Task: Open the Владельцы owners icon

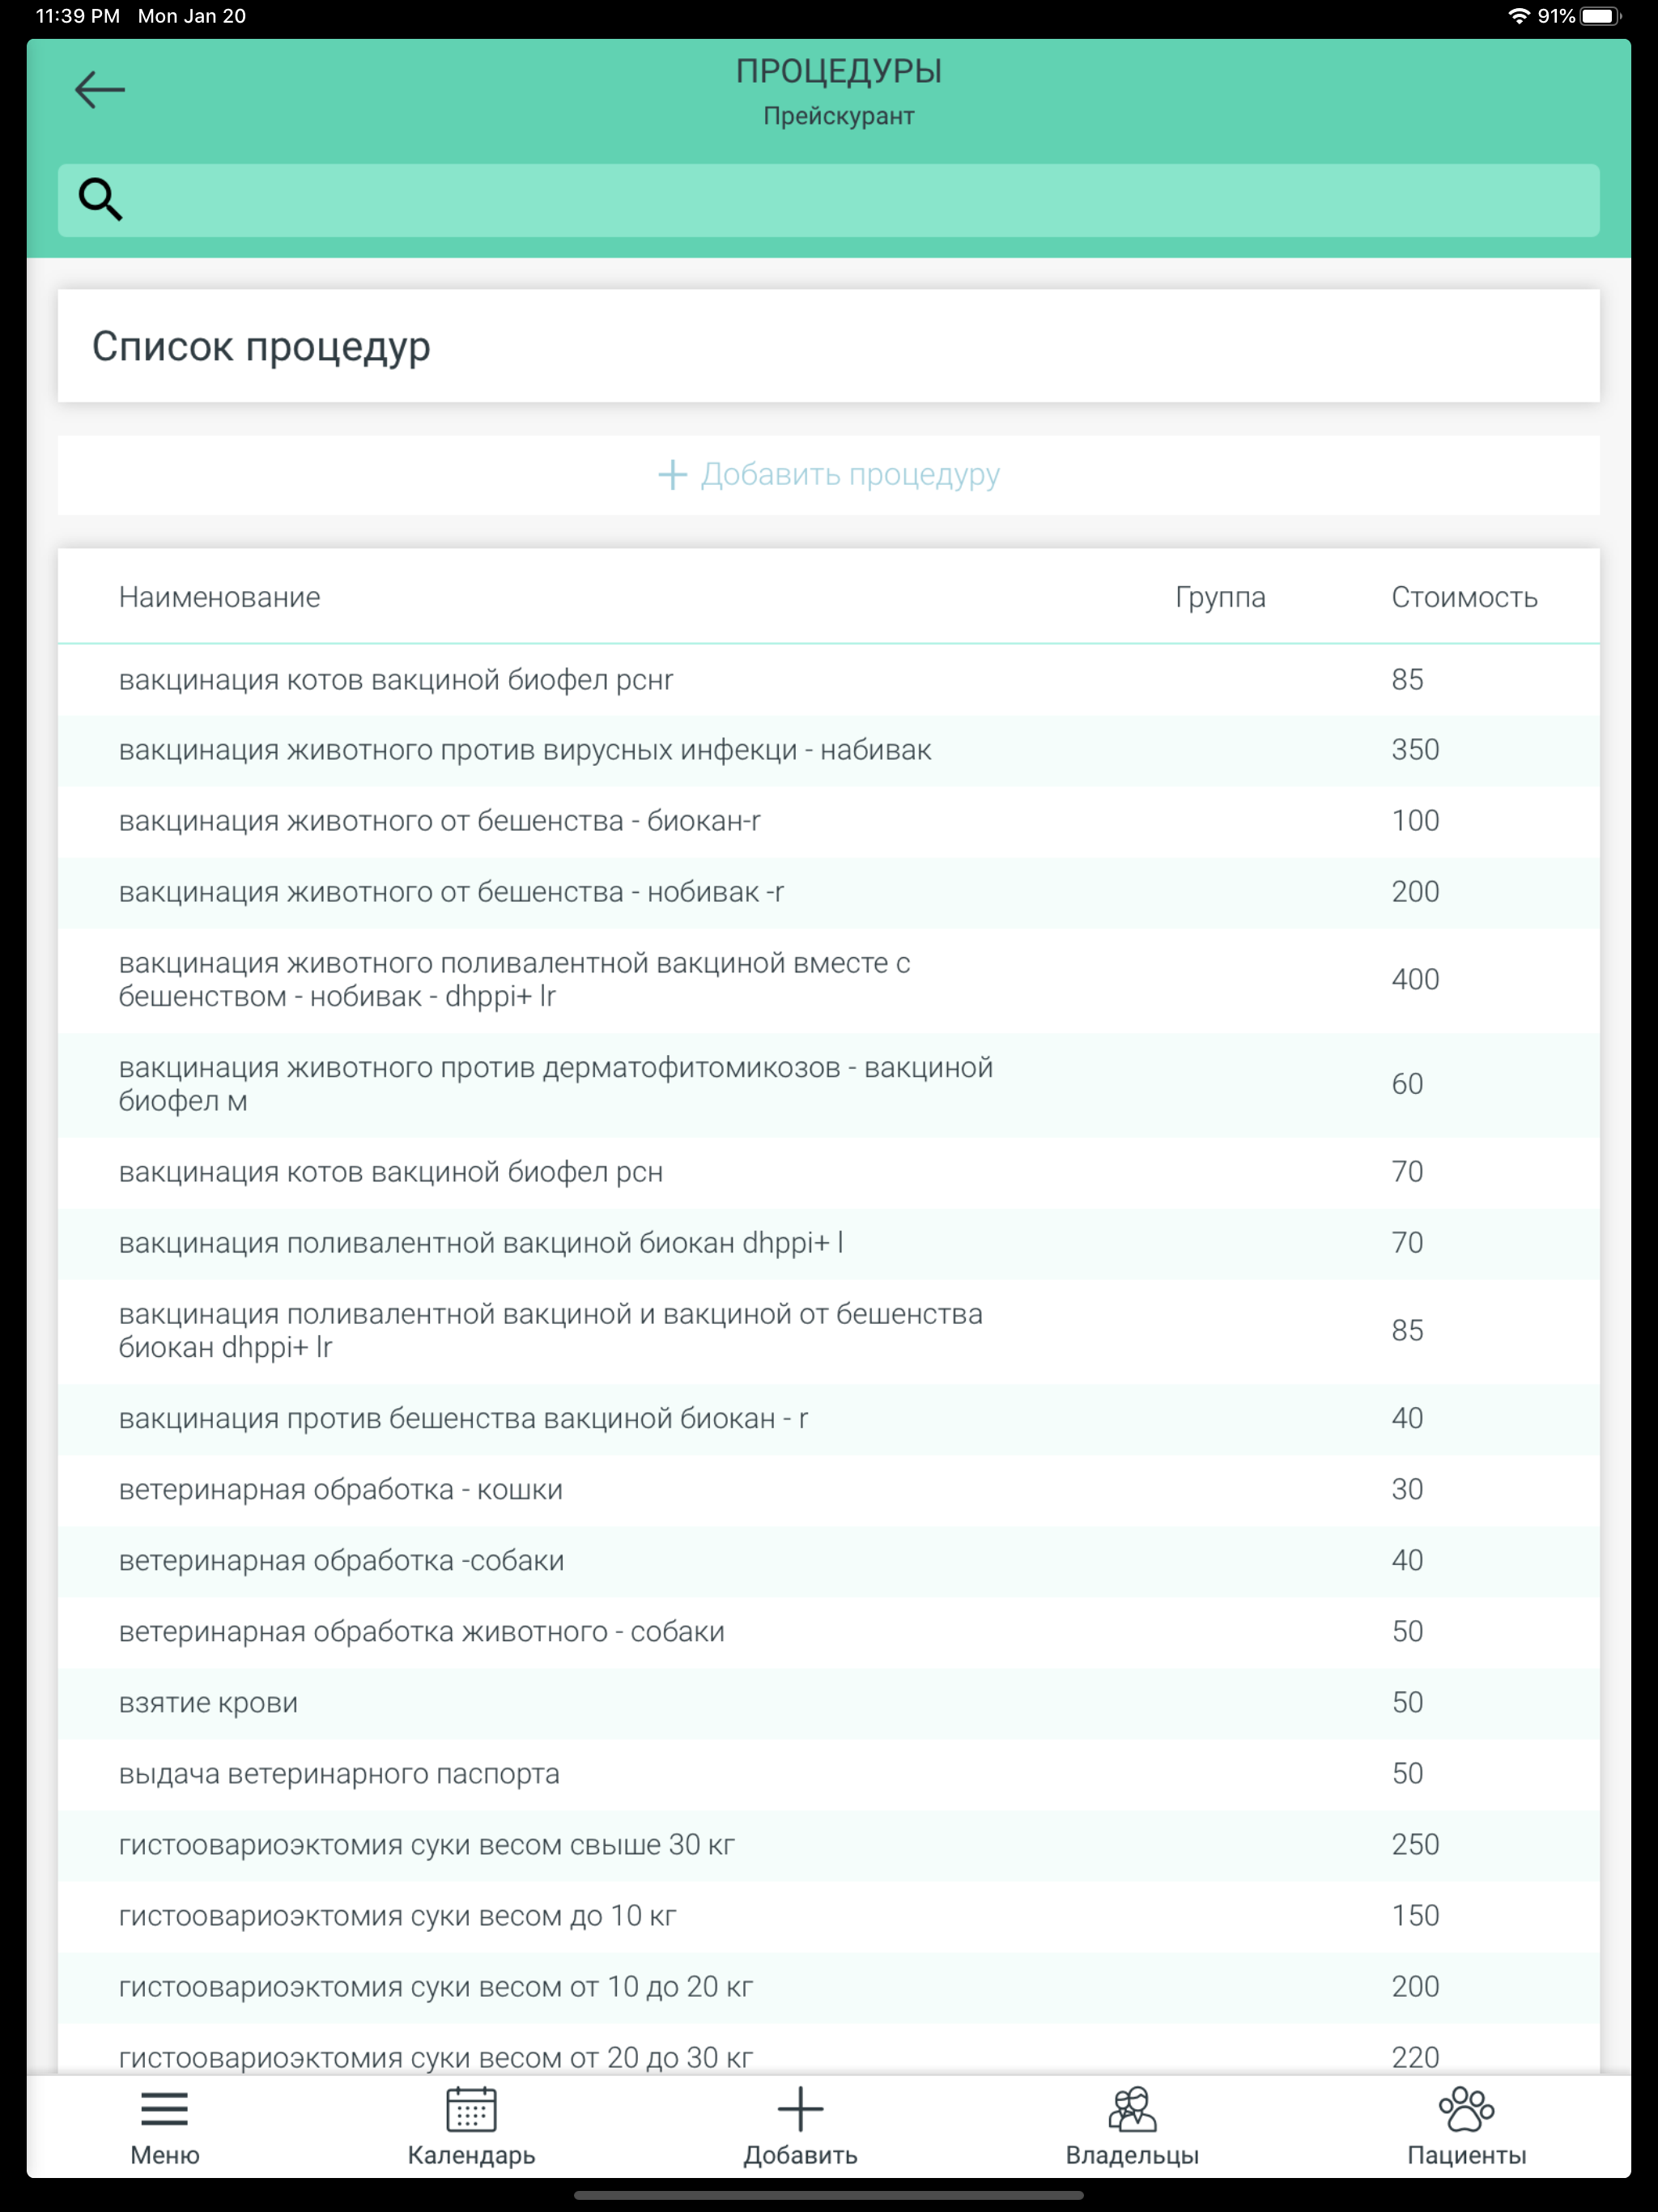Action: (1132, 2110)
